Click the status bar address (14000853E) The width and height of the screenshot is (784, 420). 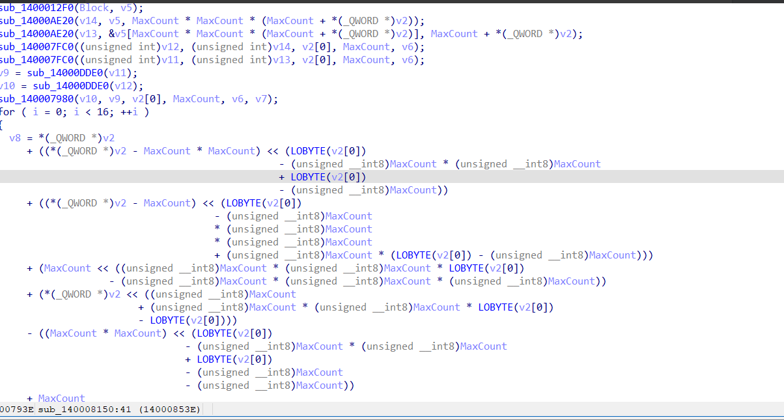tap(171, 410)
